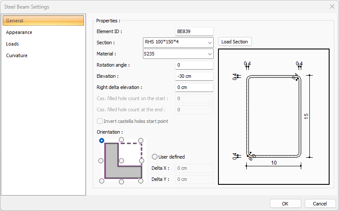Switch to the Appearance page
The height and width of the screenshot is (211, 339).
pyautogui.click(x=19, y=32)
